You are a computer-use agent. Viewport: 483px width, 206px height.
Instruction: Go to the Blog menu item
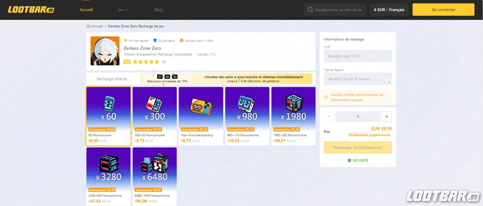coord(158,10)
